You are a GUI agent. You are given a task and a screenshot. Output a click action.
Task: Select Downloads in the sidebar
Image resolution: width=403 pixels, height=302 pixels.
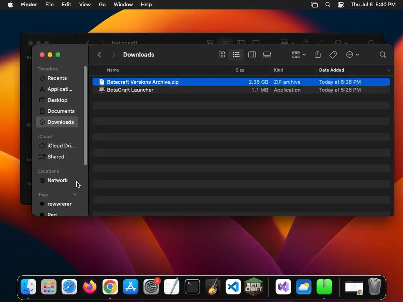click(x=57, y=122)
